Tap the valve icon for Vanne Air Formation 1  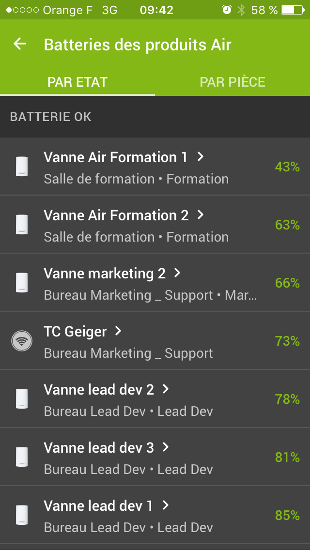(21, 167)
